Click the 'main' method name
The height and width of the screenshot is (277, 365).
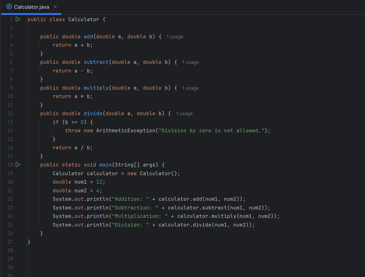coord(106,165)
